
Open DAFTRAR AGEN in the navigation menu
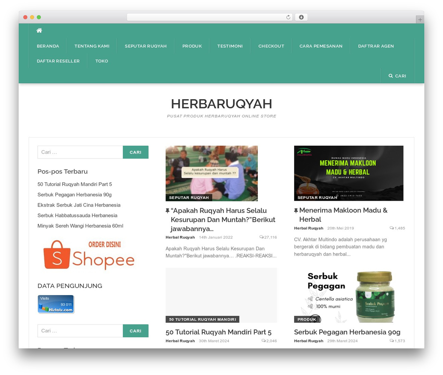pos(376,46)
